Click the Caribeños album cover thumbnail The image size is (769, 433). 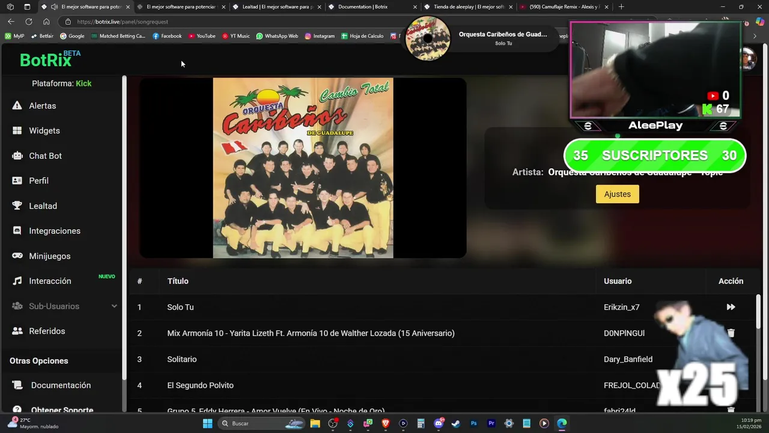coord(303,168)
